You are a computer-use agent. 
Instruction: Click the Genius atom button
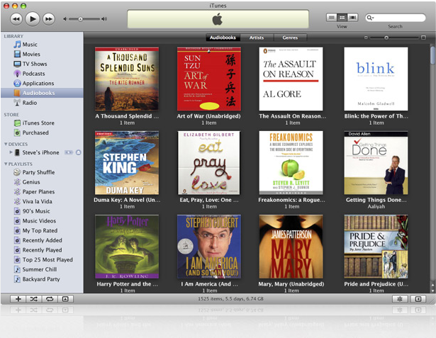[x=400, y=299]
